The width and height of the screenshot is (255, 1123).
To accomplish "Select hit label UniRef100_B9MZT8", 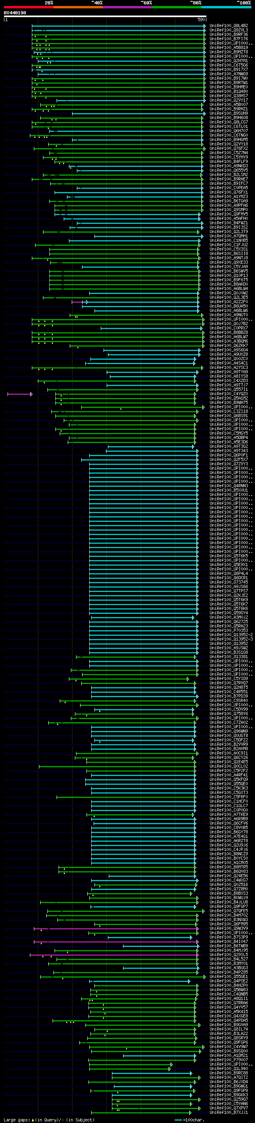I will pos(229,52).
